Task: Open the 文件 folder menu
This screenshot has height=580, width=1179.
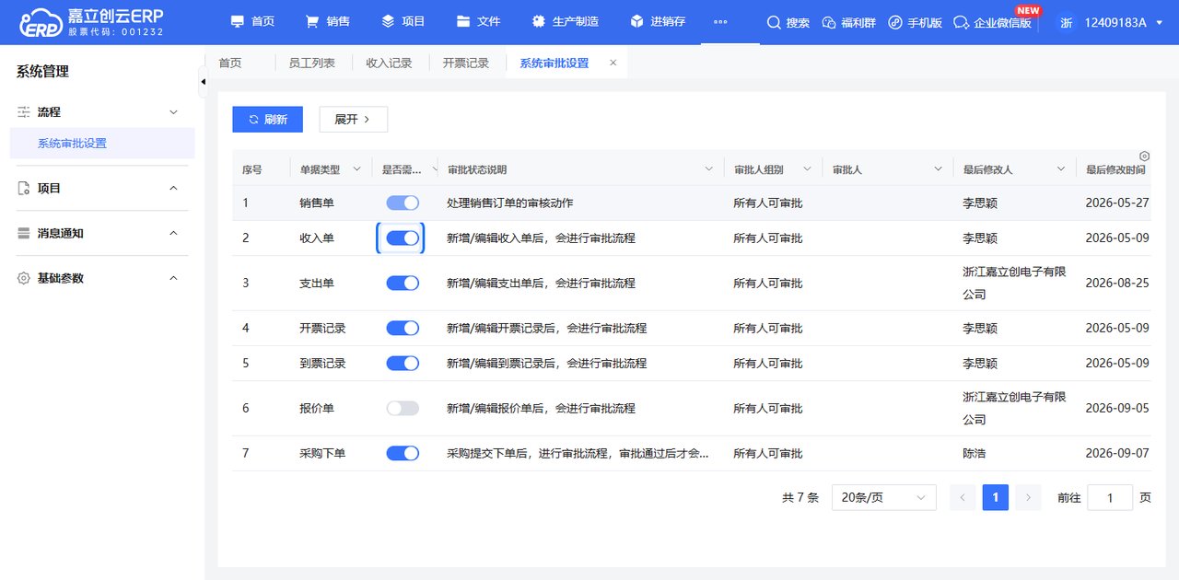Action: [x=463, y=21]
